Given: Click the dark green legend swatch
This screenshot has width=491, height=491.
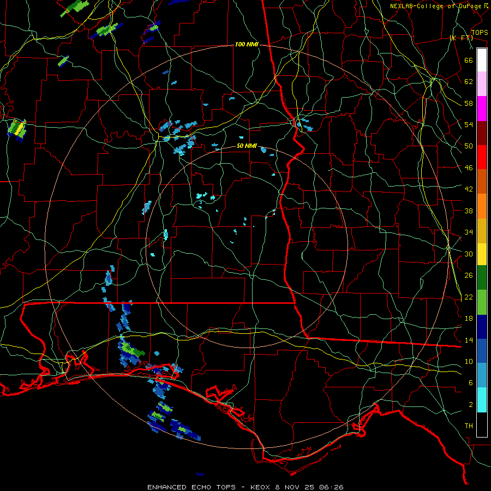Looking at the screenshot, I should [482, 278].
